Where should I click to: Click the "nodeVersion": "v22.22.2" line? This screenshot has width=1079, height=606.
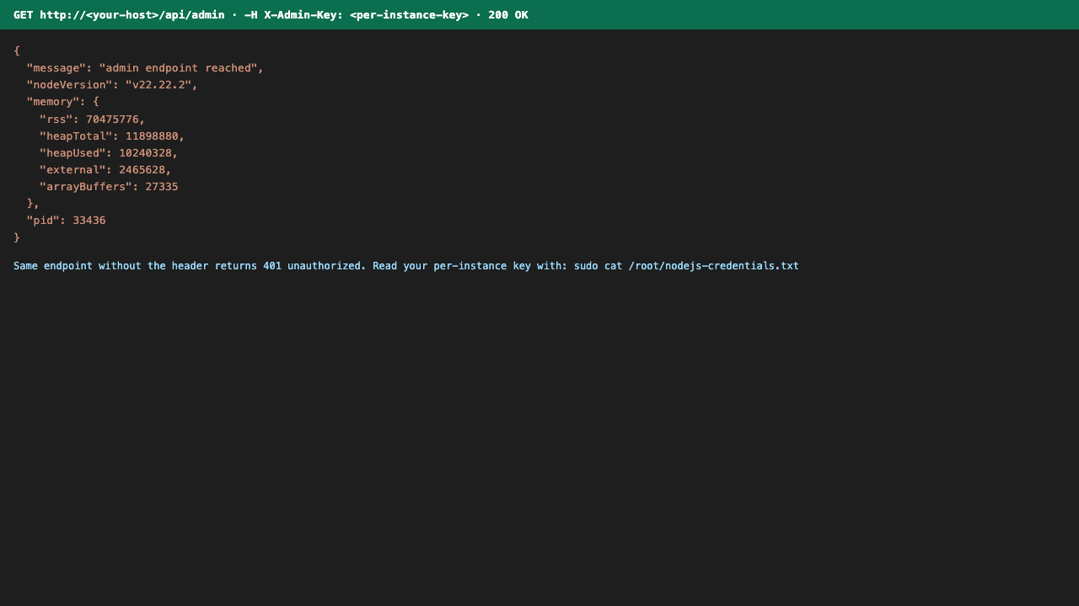[112, 85]
